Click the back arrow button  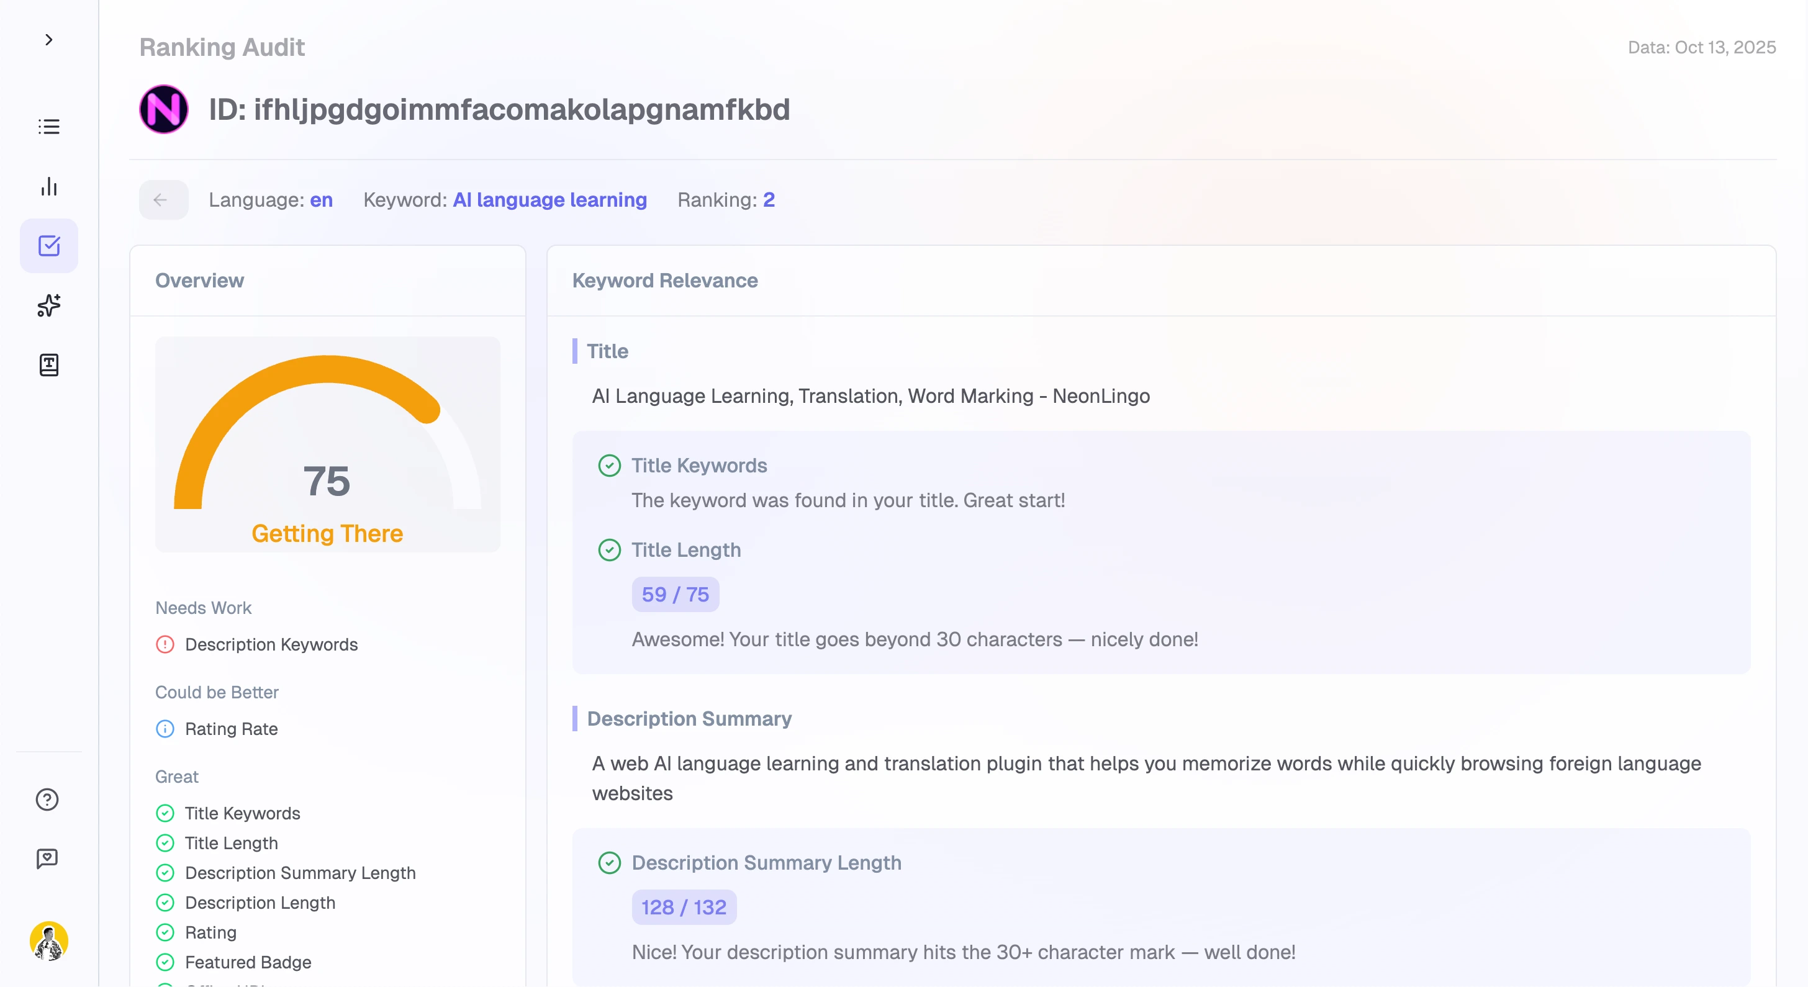tap(163, 200)
